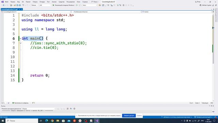Click the Visual Studio logo icon

[2, 2]
